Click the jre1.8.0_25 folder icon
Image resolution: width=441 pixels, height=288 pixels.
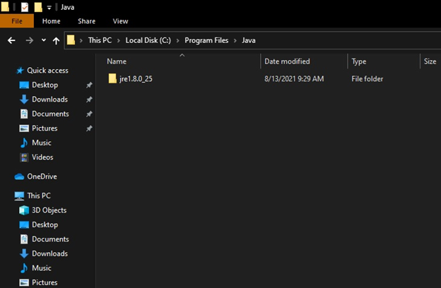(112, 78)
